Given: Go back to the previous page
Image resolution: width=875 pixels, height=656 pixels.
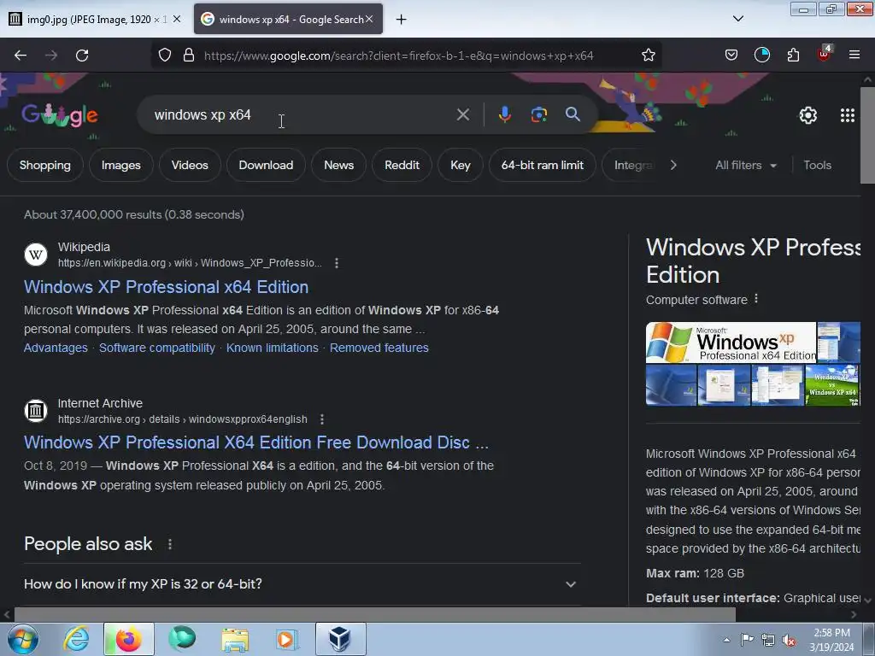Looking at the screenshot, I should (x=21, y=56).
